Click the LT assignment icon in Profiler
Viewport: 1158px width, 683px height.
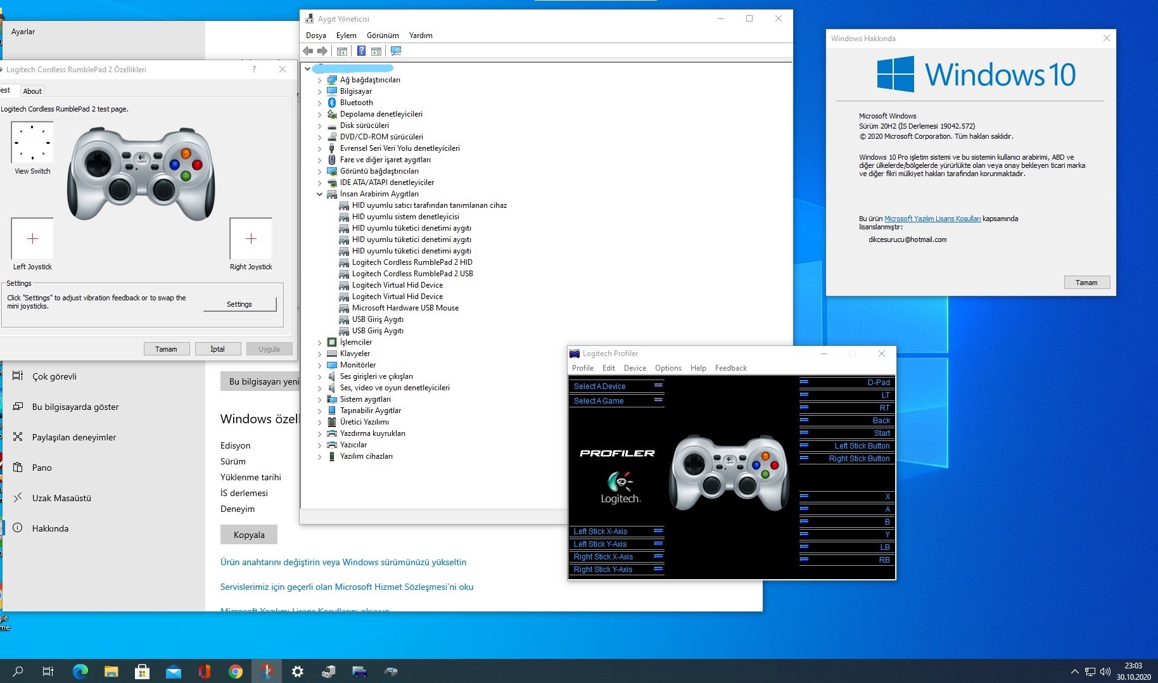[804, 395]
